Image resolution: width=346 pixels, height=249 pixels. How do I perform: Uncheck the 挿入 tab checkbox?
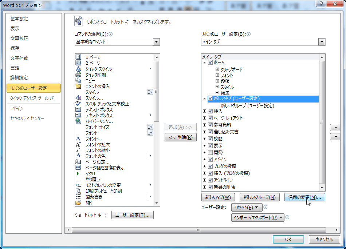click(x=210, y=111)
